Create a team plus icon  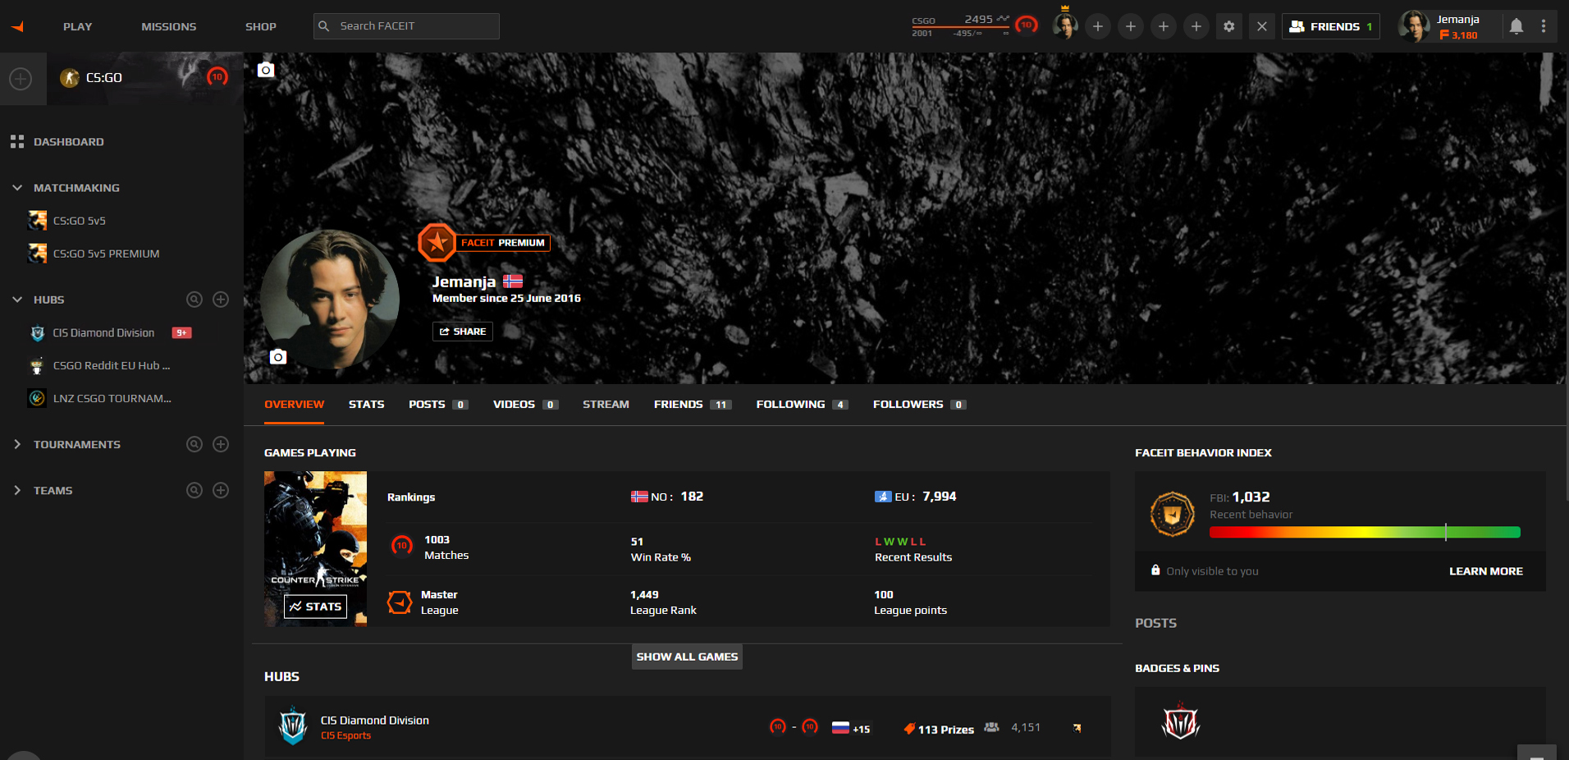(221, 490)
